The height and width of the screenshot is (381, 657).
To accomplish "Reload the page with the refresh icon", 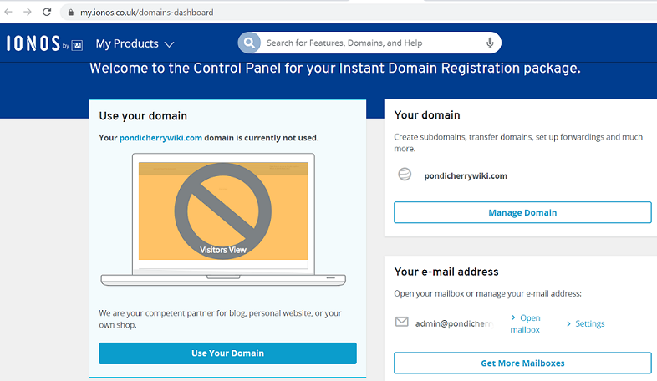I will 47,13.
